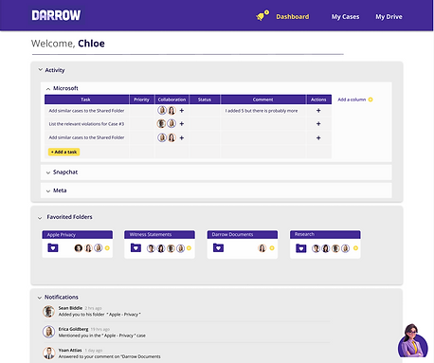This screenshot has width=434, height=363.
Task: Open the Witness Statements folder heart icon
Action: point(136,247)
